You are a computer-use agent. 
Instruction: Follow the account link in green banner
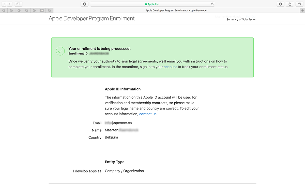click(x=170, y=67)
